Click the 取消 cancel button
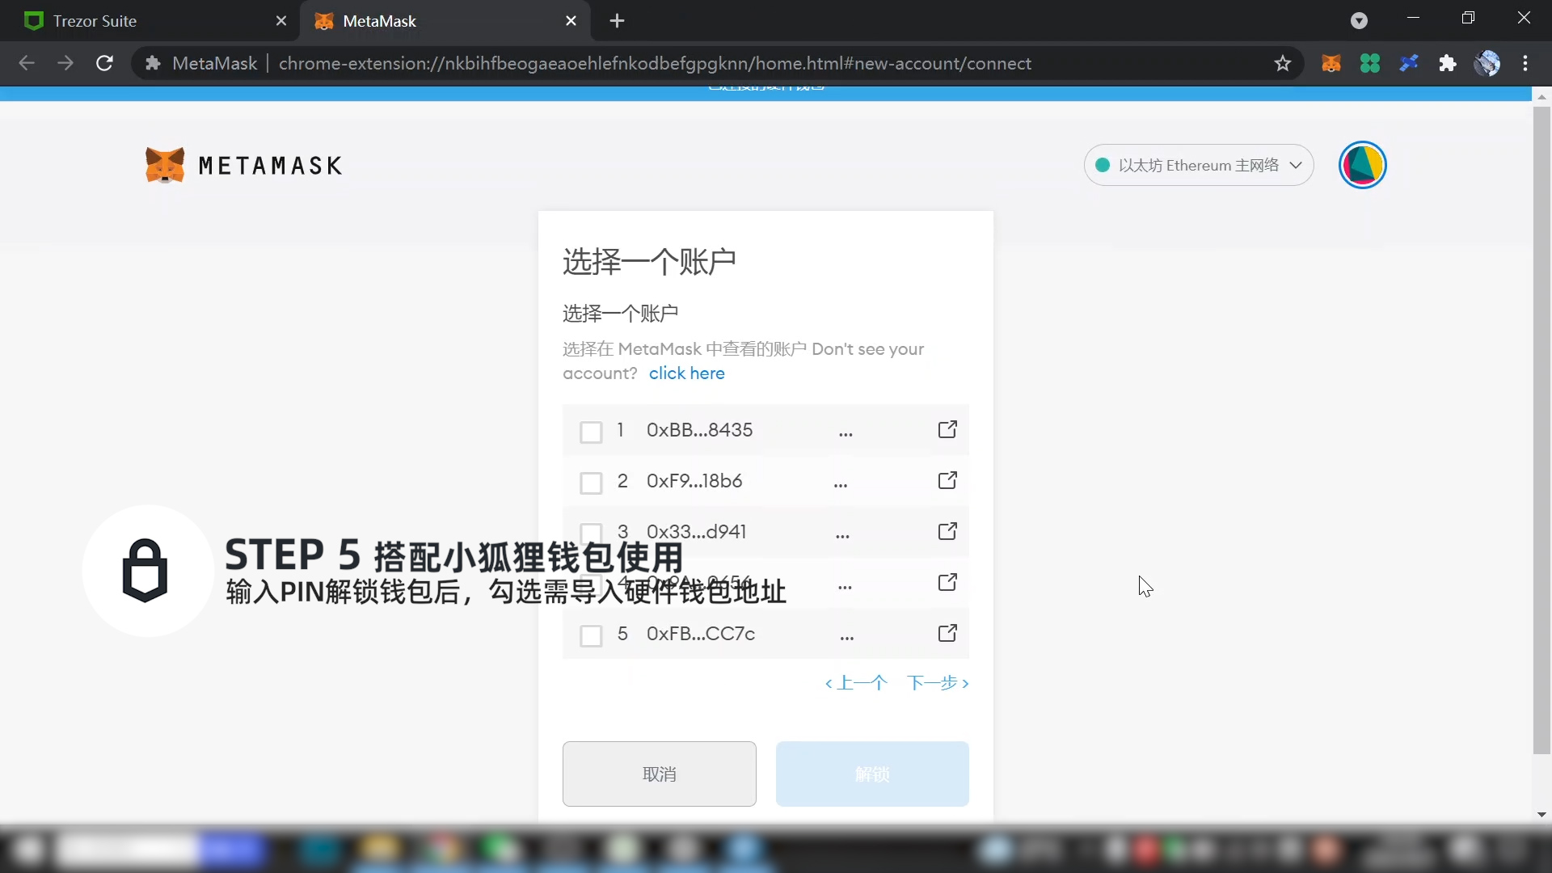The image size is (1552, 873). (x=659, y=774)
